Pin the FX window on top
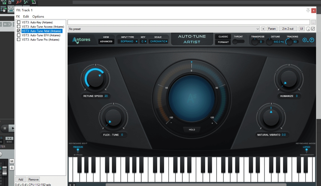The width and height of the screenshot is (321, 186). click(x=308, y=10)
